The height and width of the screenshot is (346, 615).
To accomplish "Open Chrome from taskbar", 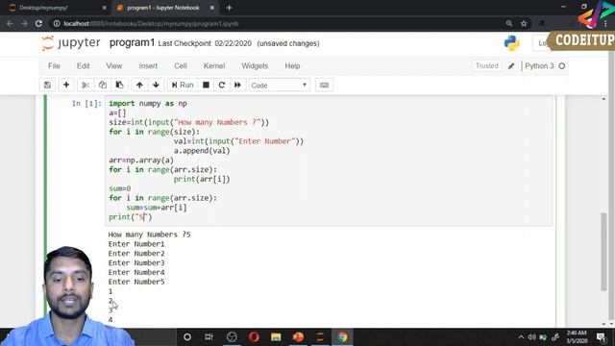I will pos(342,337).
